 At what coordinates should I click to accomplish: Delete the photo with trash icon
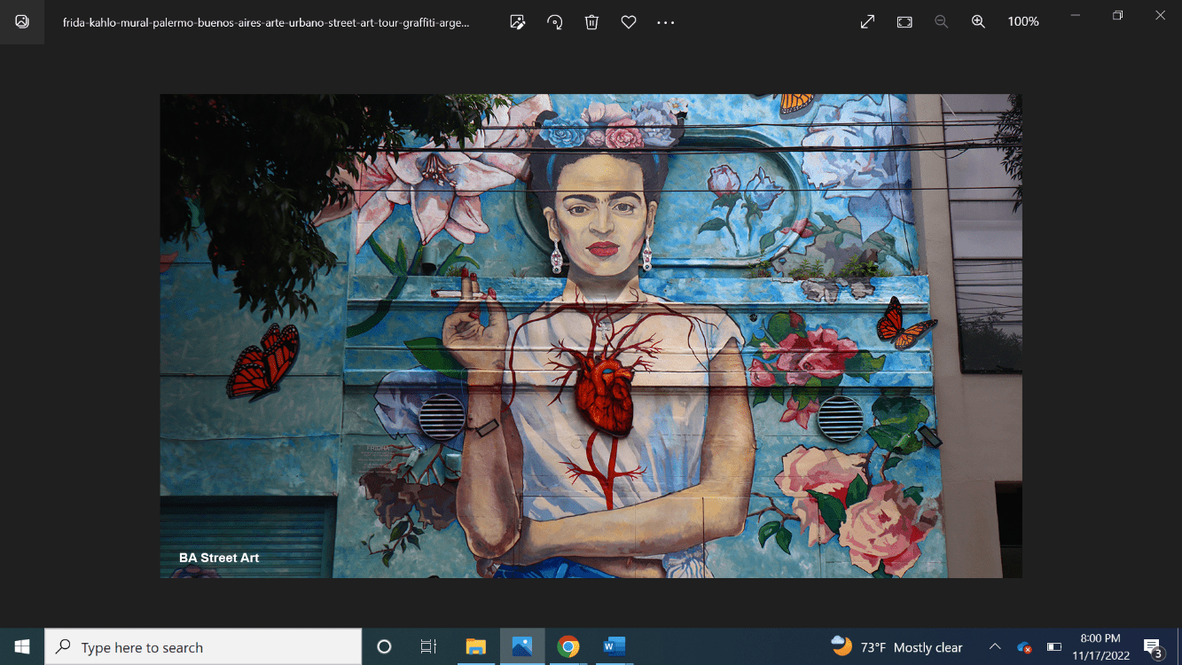coord(591,22)
